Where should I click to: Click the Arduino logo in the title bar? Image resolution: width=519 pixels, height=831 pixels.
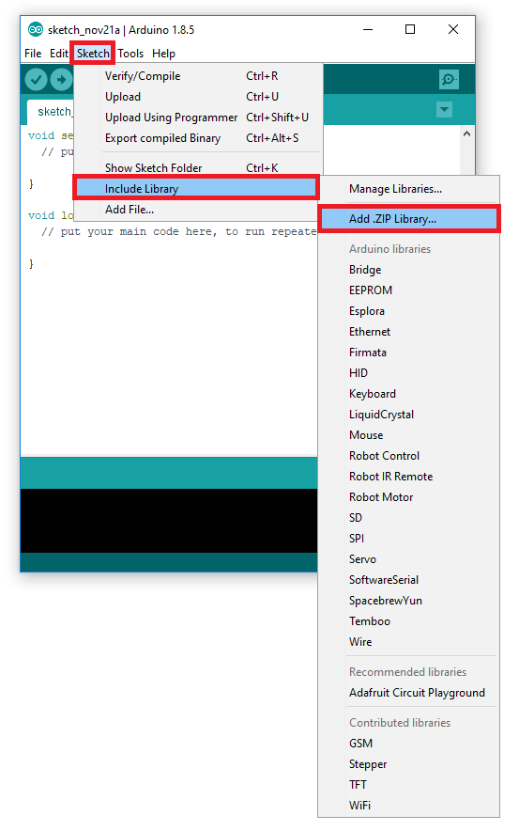point(36,29)
